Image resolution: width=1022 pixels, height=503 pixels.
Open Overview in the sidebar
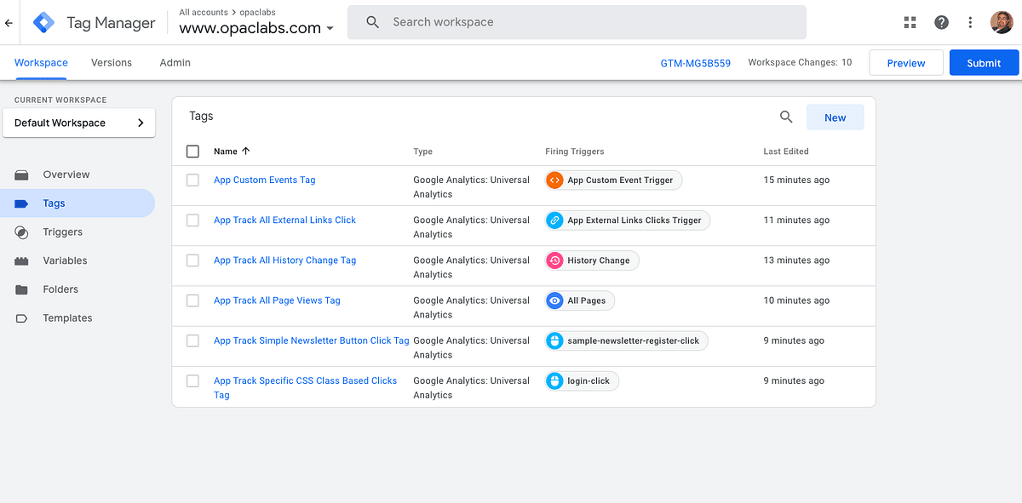pos(66,174)
